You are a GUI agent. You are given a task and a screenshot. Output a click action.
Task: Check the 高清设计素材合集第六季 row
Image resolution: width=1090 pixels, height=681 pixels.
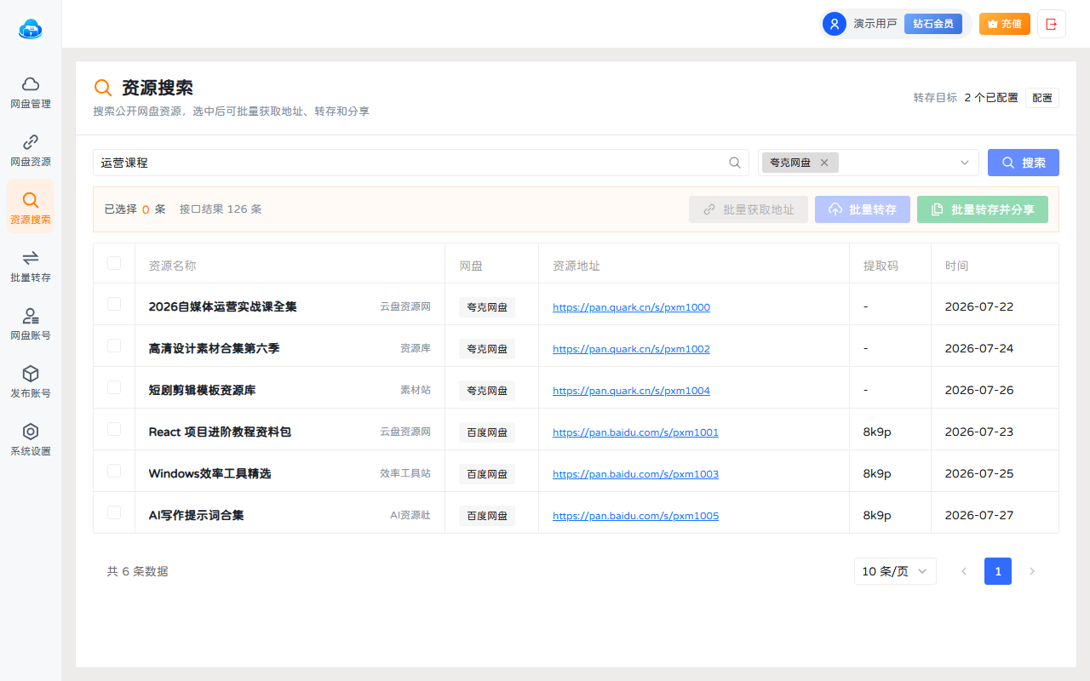tap(114, 346)
